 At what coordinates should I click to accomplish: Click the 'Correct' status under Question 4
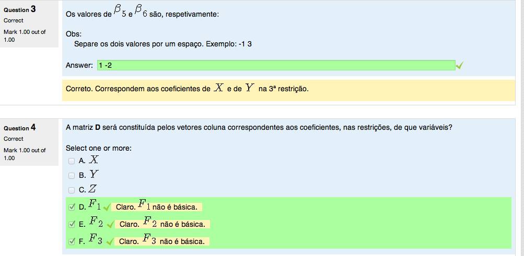14,139
